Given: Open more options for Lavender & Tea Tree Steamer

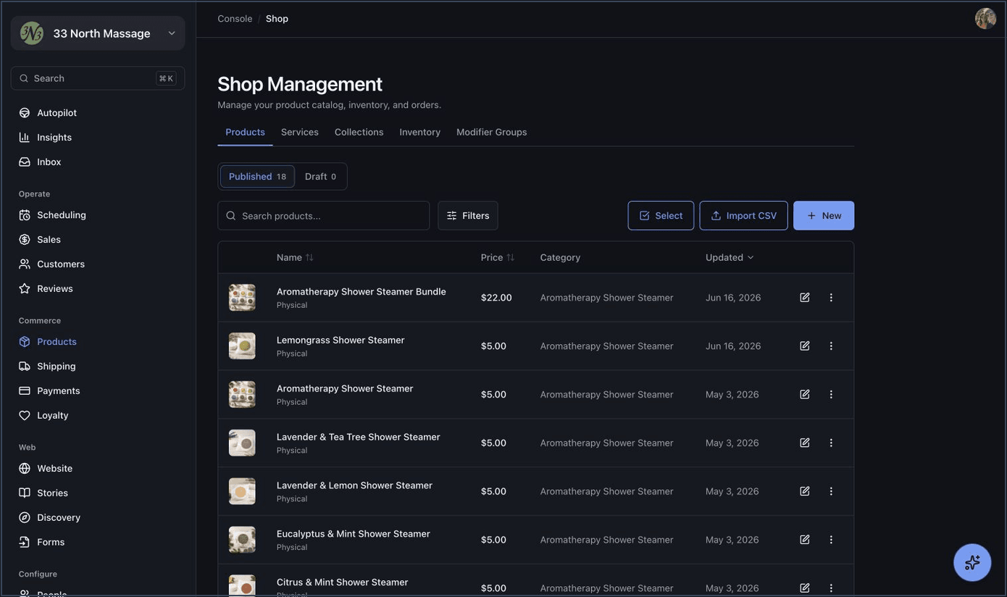Looking at the screenshot, I should (831, 443).
